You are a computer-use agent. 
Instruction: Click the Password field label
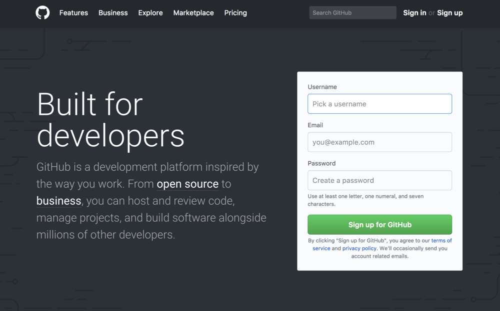(x=321, y=163)
